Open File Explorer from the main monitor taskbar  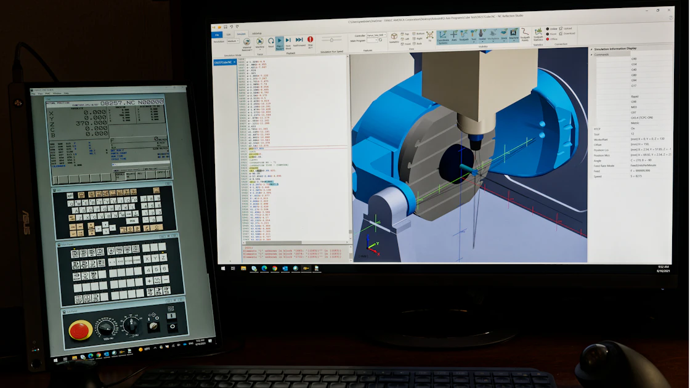tap(243, 268)
